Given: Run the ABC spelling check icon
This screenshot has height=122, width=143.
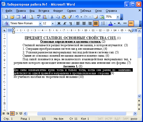Looking at the screenshot, I should (x=39, y=17).
